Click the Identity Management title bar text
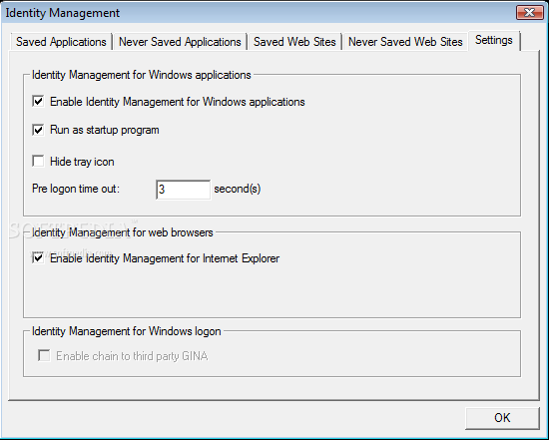This screenshot has width=549, height=440. (x=63, y=13)
